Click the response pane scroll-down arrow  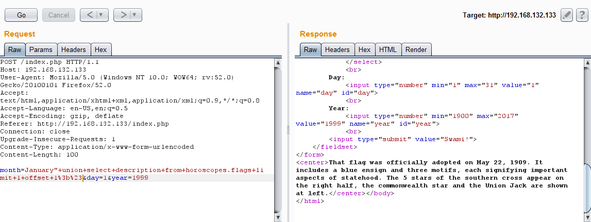point(587,217)
